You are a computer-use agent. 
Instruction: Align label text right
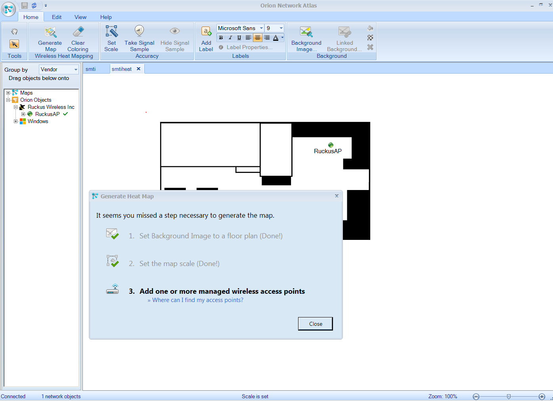(x=267, y=38)
